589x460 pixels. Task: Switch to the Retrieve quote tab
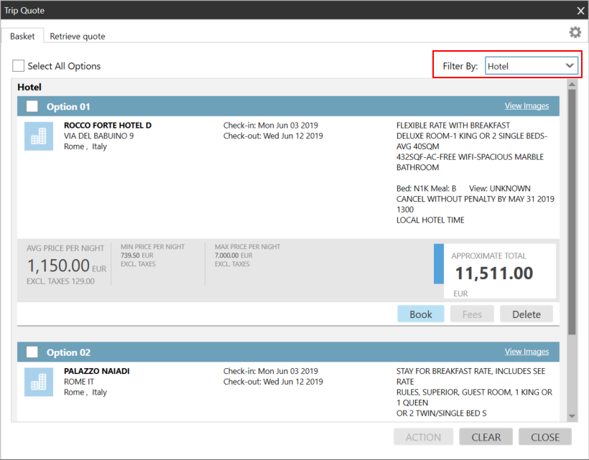coord(78,36)
